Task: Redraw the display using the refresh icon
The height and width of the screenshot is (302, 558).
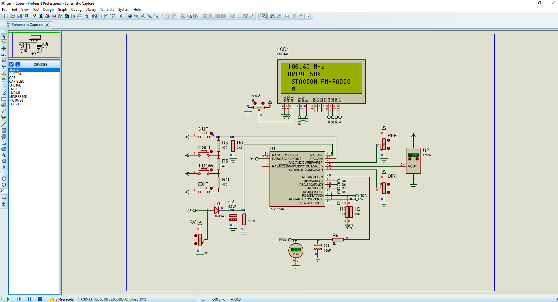Action: point(106,16)
